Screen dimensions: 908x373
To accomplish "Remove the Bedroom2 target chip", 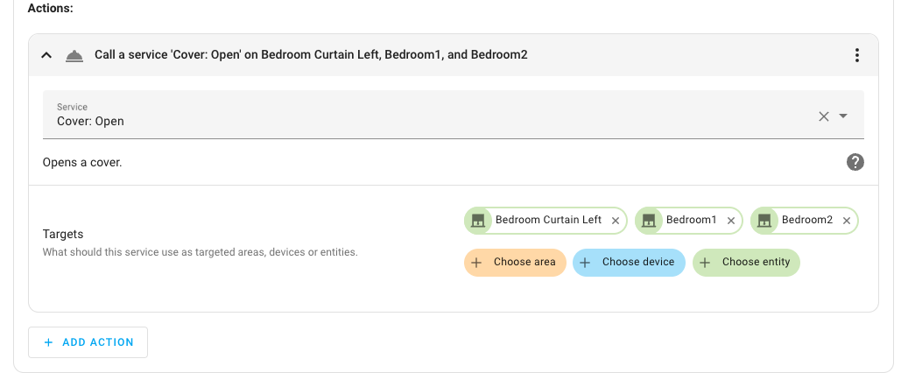I will click(847, 221).
